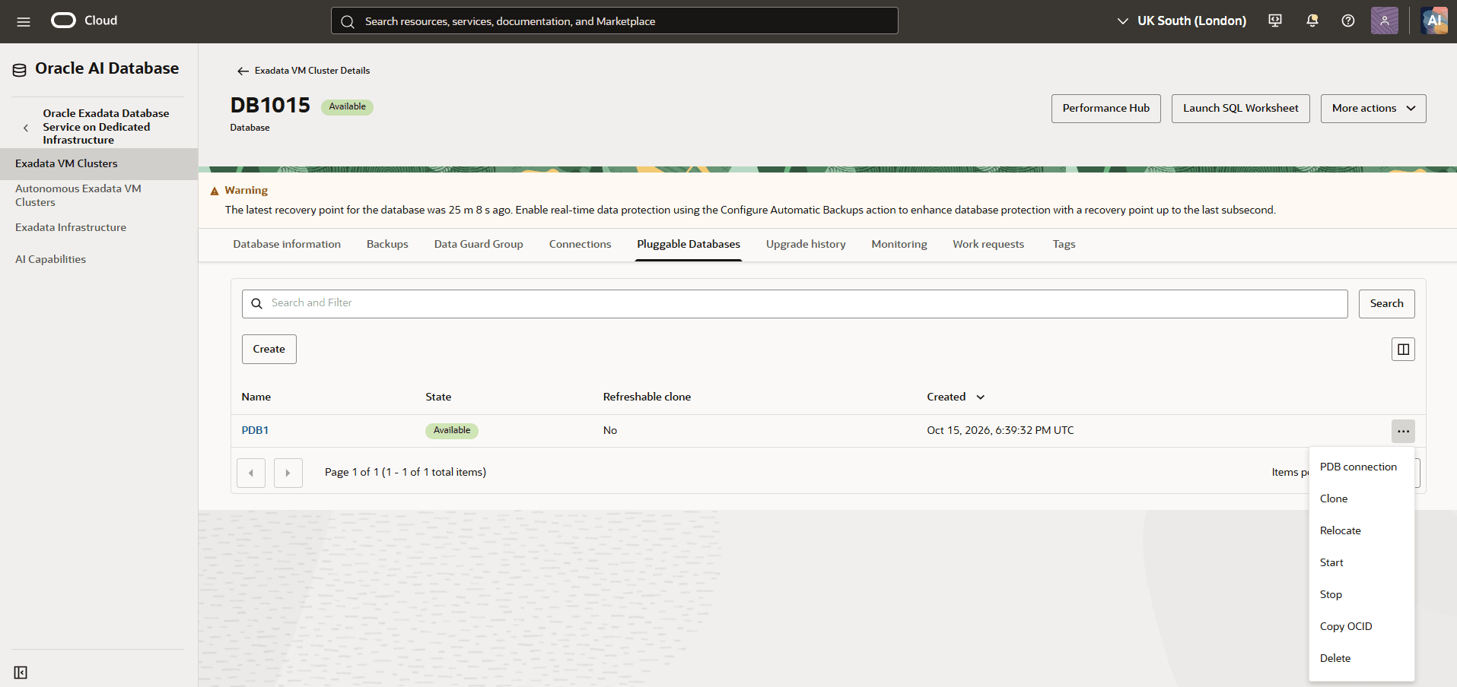This screenshot has height=687, width=1457.
Task: Click the "Page 1 of 1" pagination text
Action: 406,473
